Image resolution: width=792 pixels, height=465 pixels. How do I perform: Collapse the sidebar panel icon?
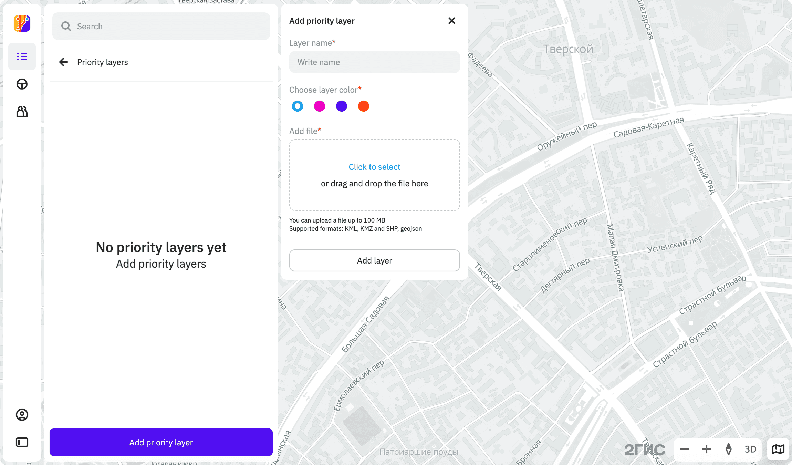22,442
